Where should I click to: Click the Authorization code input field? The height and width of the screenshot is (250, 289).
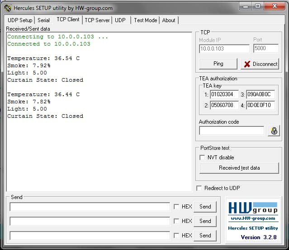pos(232,130)
